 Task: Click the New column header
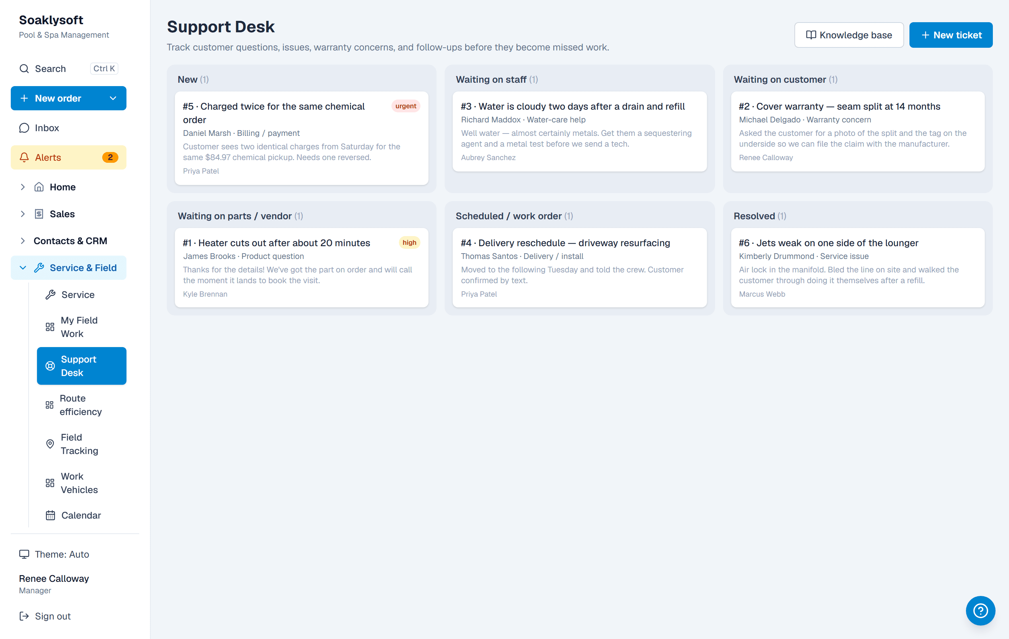[x=193, y=79]
